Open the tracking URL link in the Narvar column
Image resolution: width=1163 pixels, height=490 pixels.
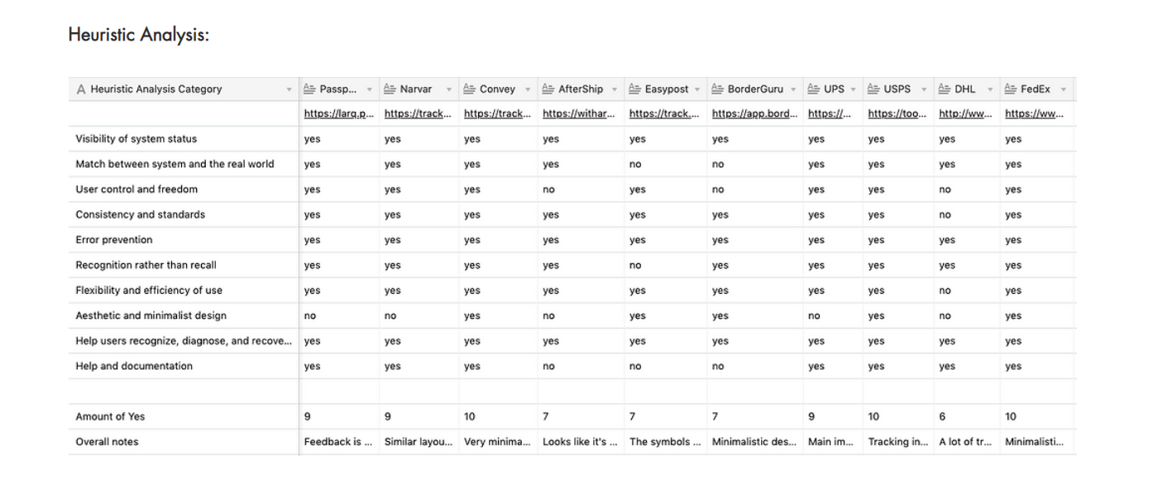(419, 114)
